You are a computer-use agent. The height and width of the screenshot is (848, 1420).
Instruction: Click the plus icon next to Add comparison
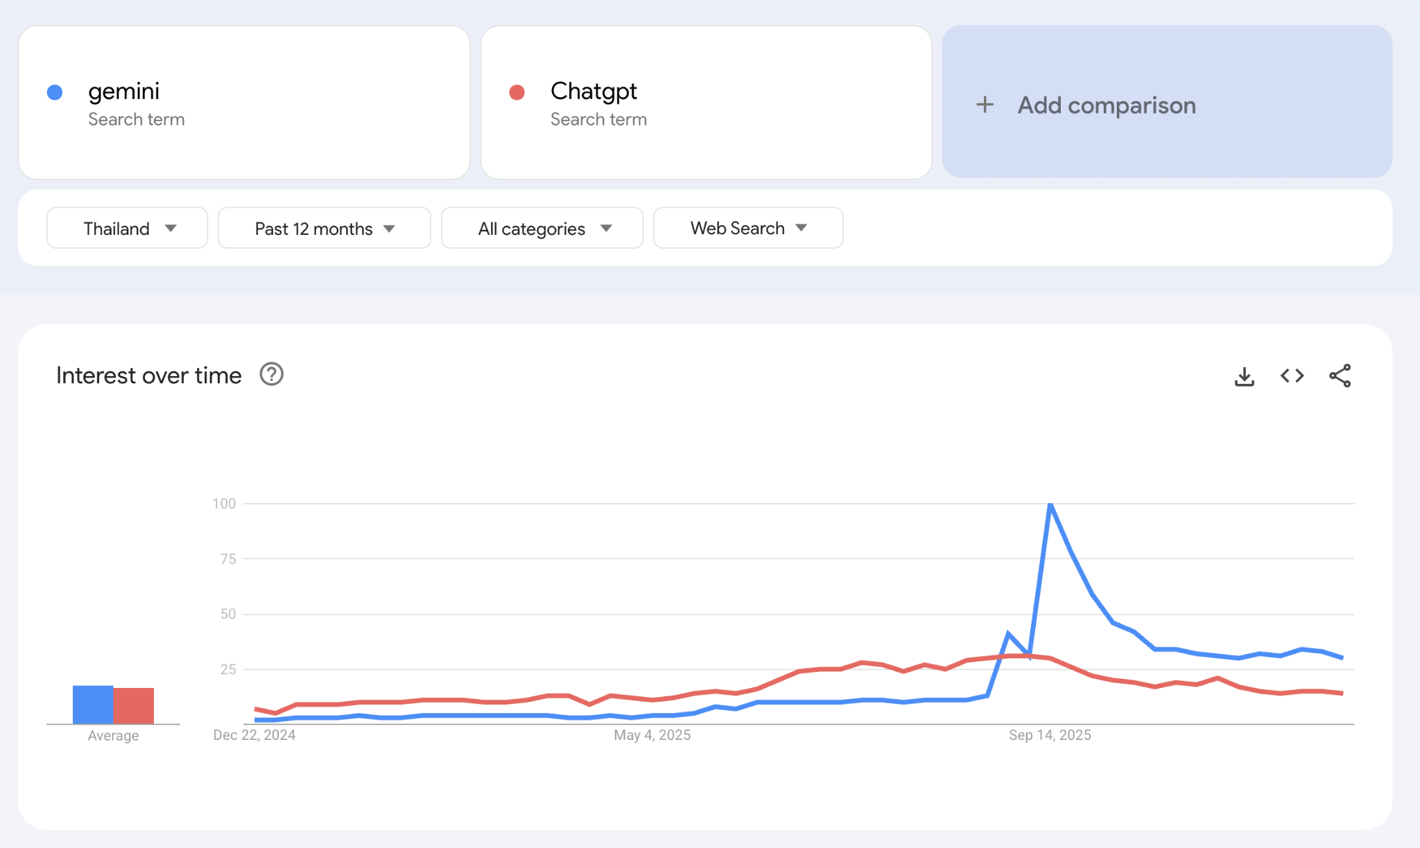985,104
